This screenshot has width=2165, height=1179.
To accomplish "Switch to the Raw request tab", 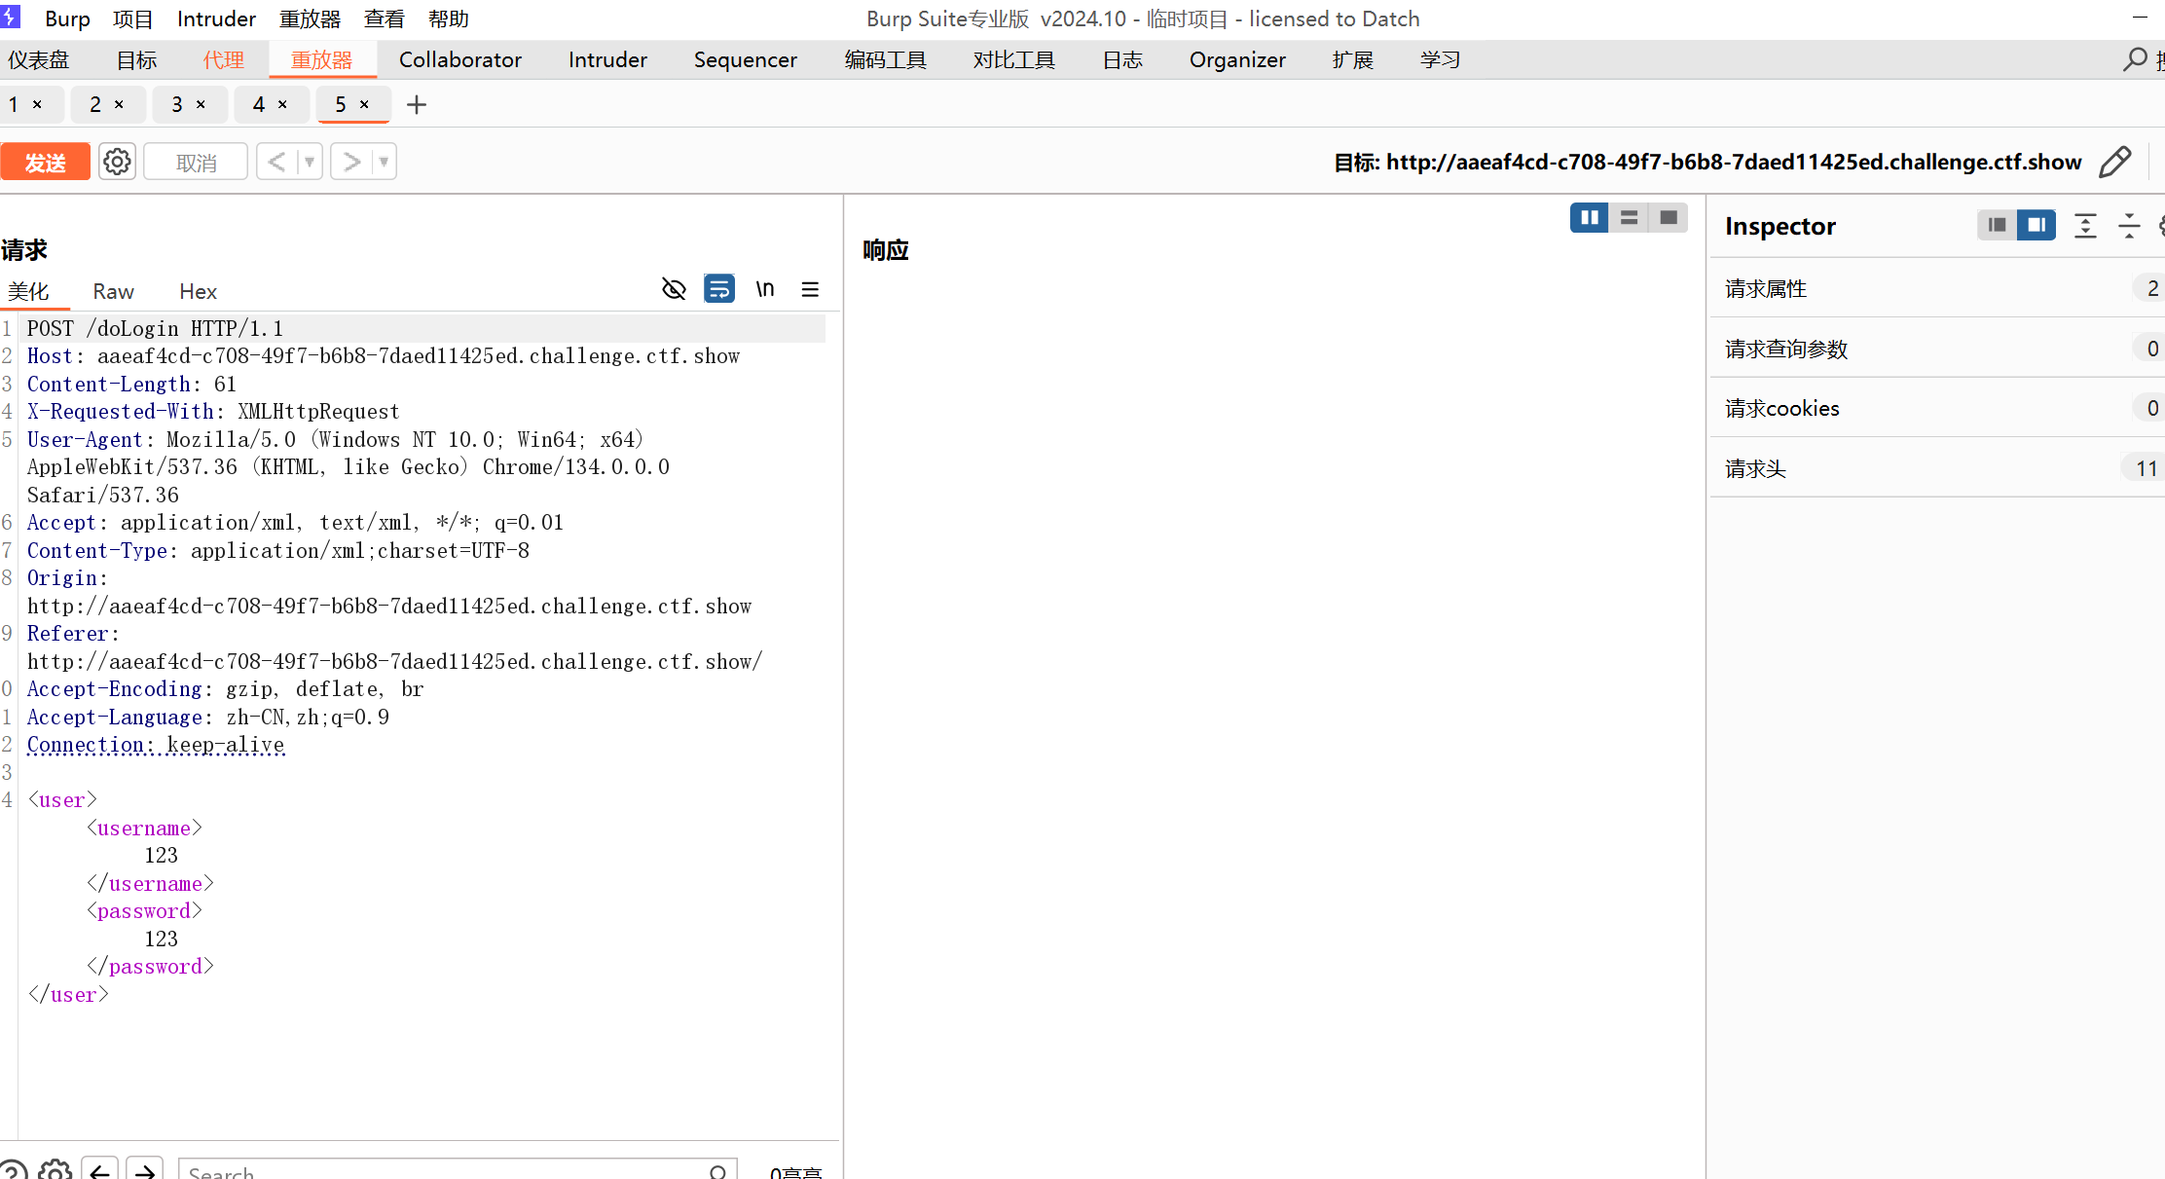I will (x=113, y=291).
